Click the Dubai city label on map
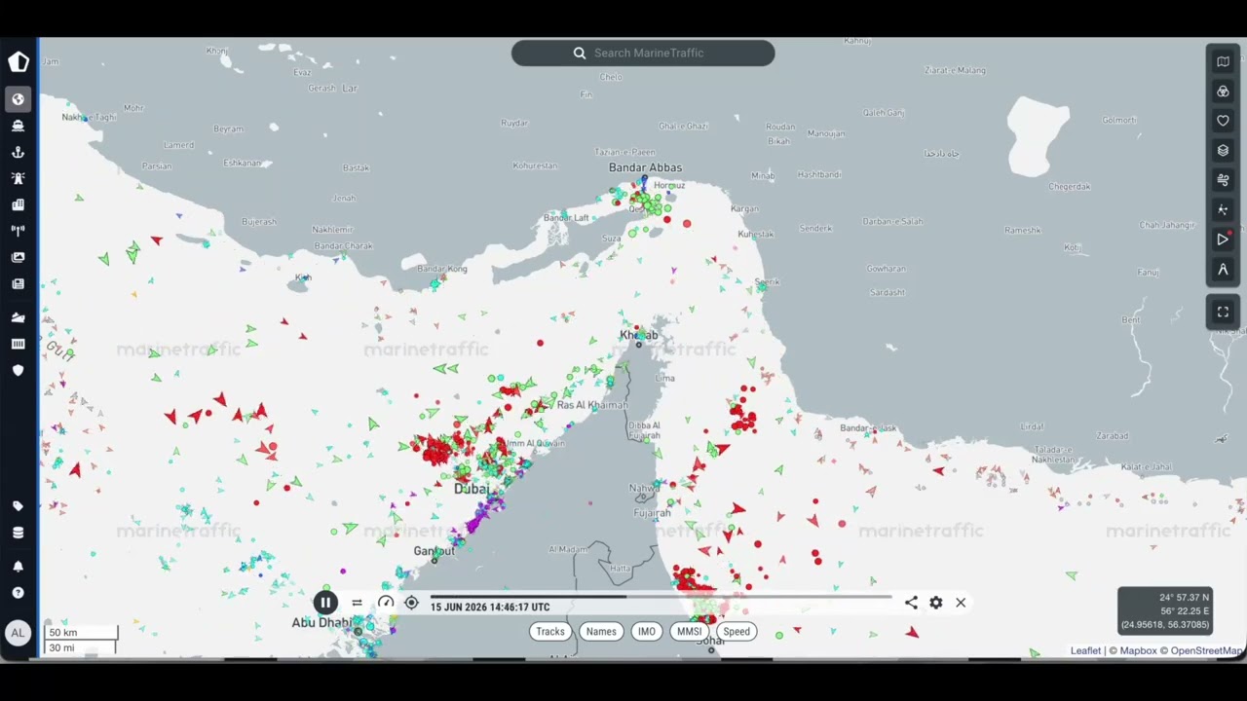This screenshot has height=701, width=1247. point(472,489)
